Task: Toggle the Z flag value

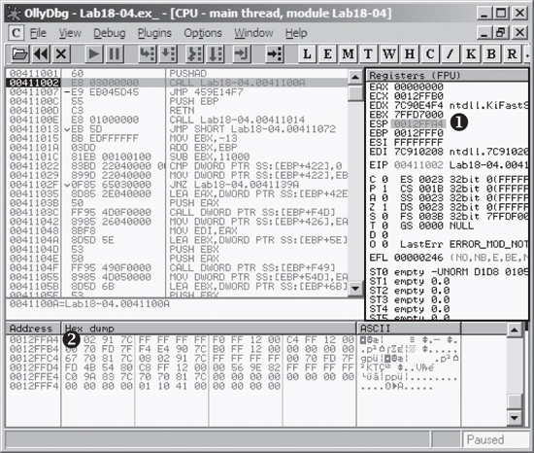Action: coord(384,207)
